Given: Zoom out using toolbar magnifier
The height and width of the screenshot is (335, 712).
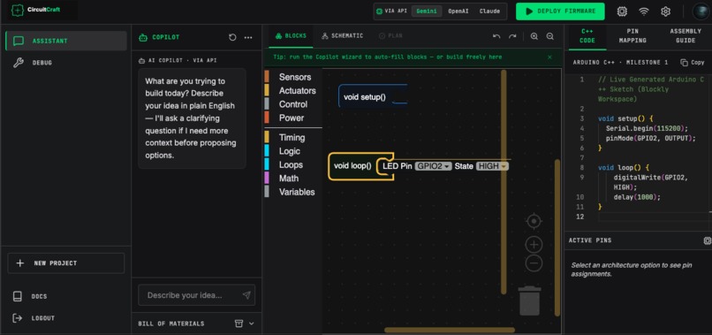Looking at the screenshot, I should [549, 36].
